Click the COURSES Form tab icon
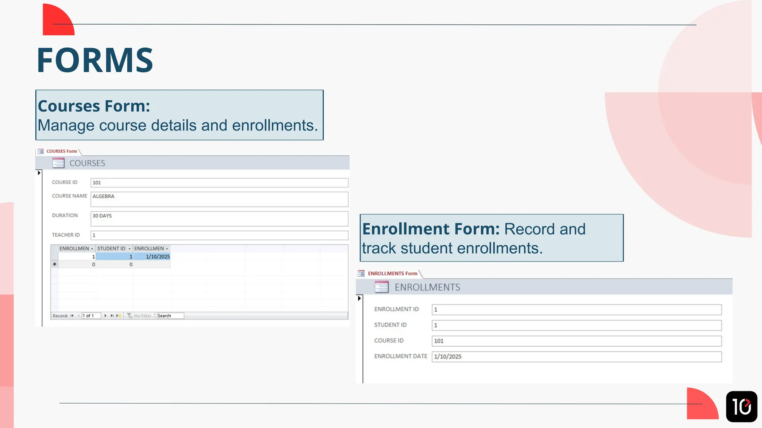This screenshot has height=428, width=762. [41, 151]
